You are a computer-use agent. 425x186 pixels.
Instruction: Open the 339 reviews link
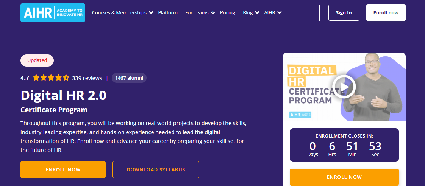pos(87,78)
